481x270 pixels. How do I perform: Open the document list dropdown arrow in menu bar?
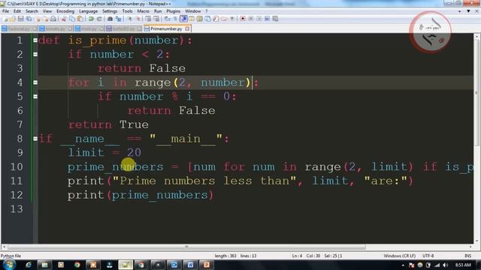coord(468,11)
